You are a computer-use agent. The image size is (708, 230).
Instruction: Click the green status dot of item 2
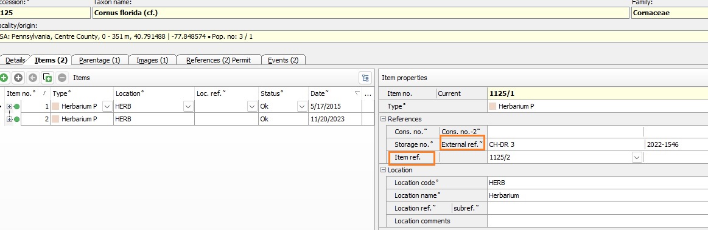16,120
